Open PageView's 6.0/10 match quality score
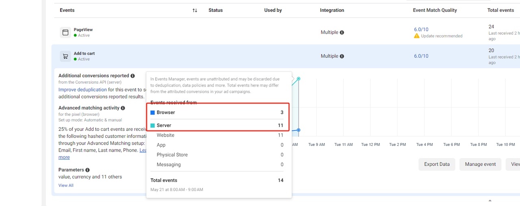Screen dimensions: 520x206 click(x=421, y=29)
